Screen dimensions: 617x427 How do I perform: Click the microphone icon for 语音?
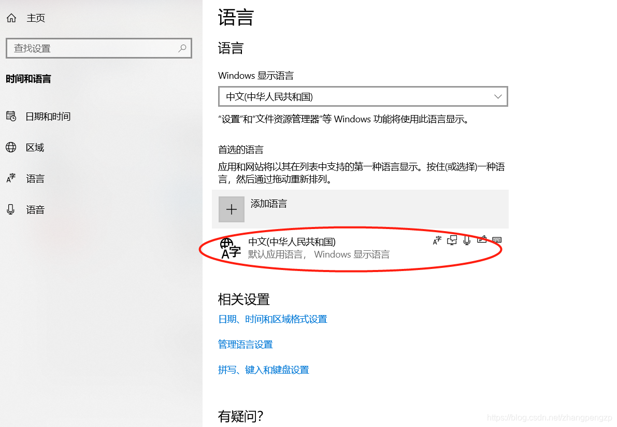click(11, 209)
